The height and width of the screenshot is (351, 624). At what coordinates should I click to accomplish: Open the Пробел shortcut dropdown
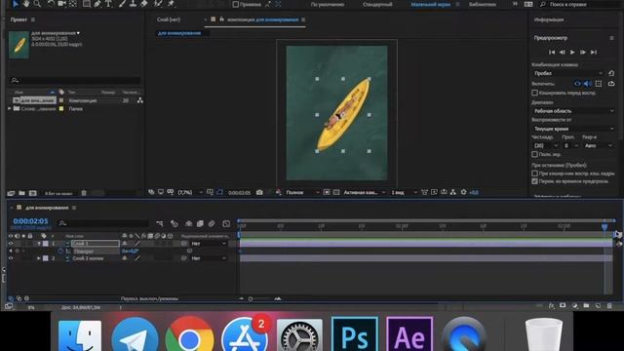(x=567, y=73)
